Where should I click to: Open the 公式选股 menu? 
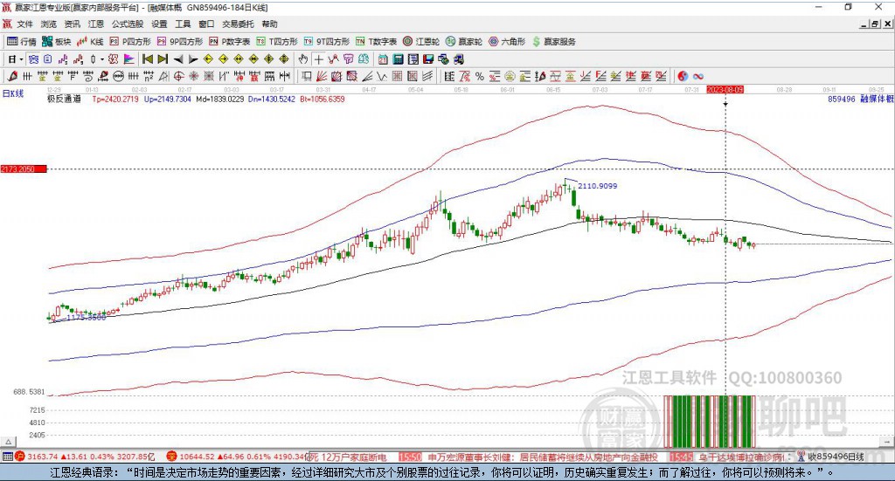[x=128, y=24]
